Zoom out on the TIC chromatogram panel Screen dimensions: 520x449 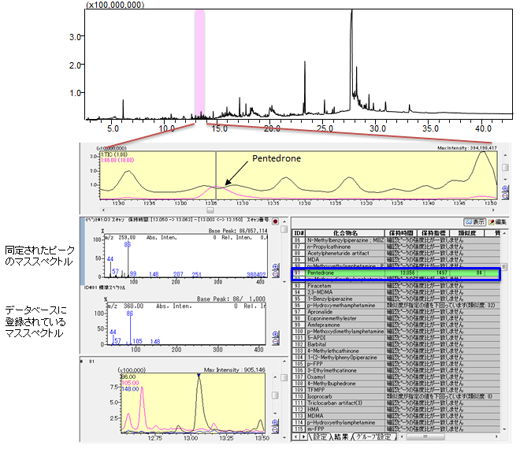click(x=505, y=195)
